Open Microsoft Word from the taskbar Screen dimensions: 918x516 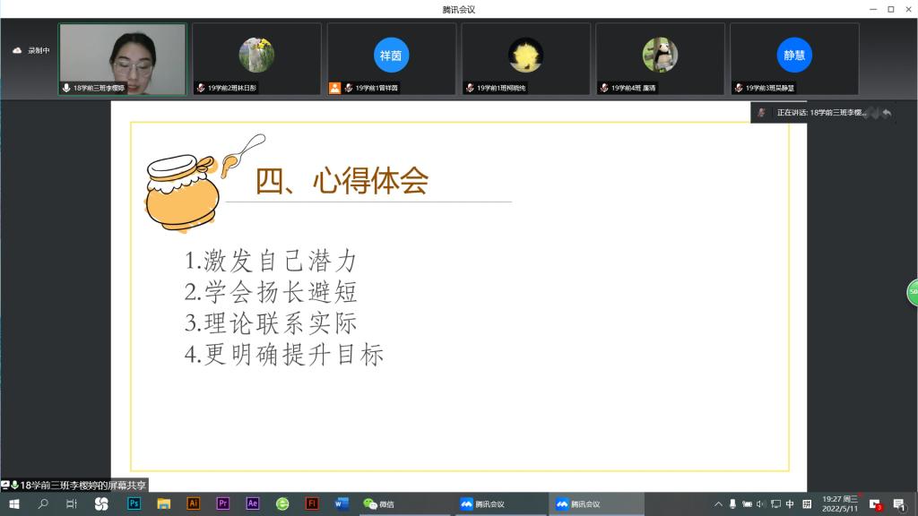(x=341, y=503)
